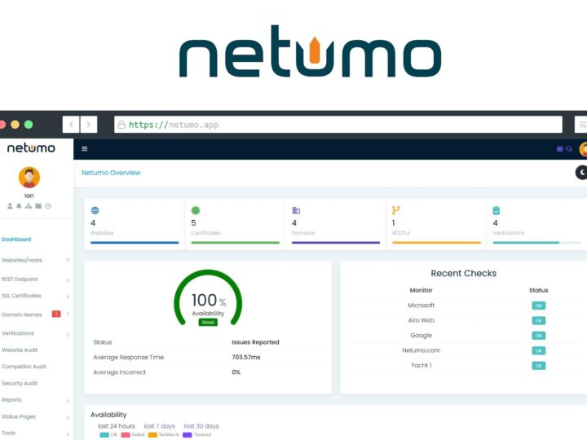The width and height of the screenshot is (587, 440).
Task: Click the sitemap icon under Ian
Action: coord(29,206)
